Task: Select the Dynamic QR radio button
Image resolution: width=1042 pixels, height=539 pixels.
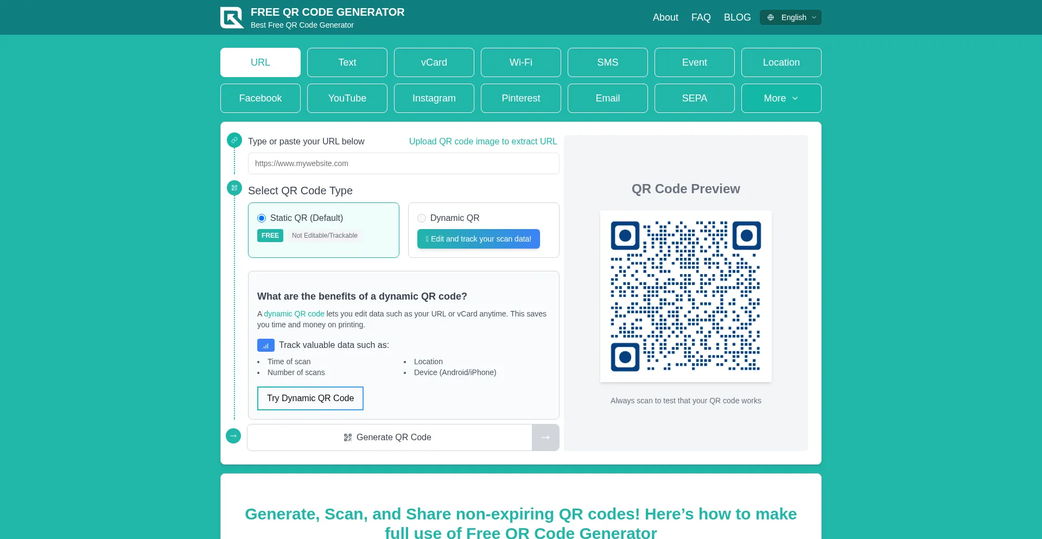Action: click(x=422, y=218)
